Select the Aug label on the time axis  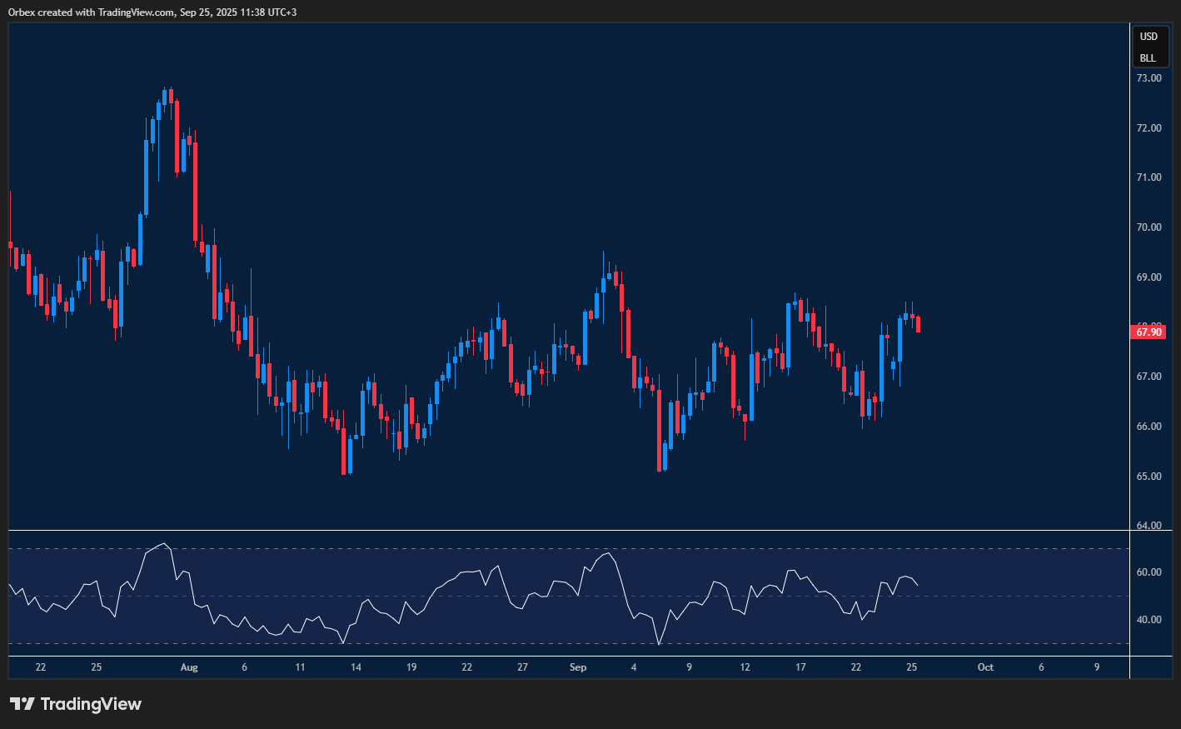[x=189, y=667]
